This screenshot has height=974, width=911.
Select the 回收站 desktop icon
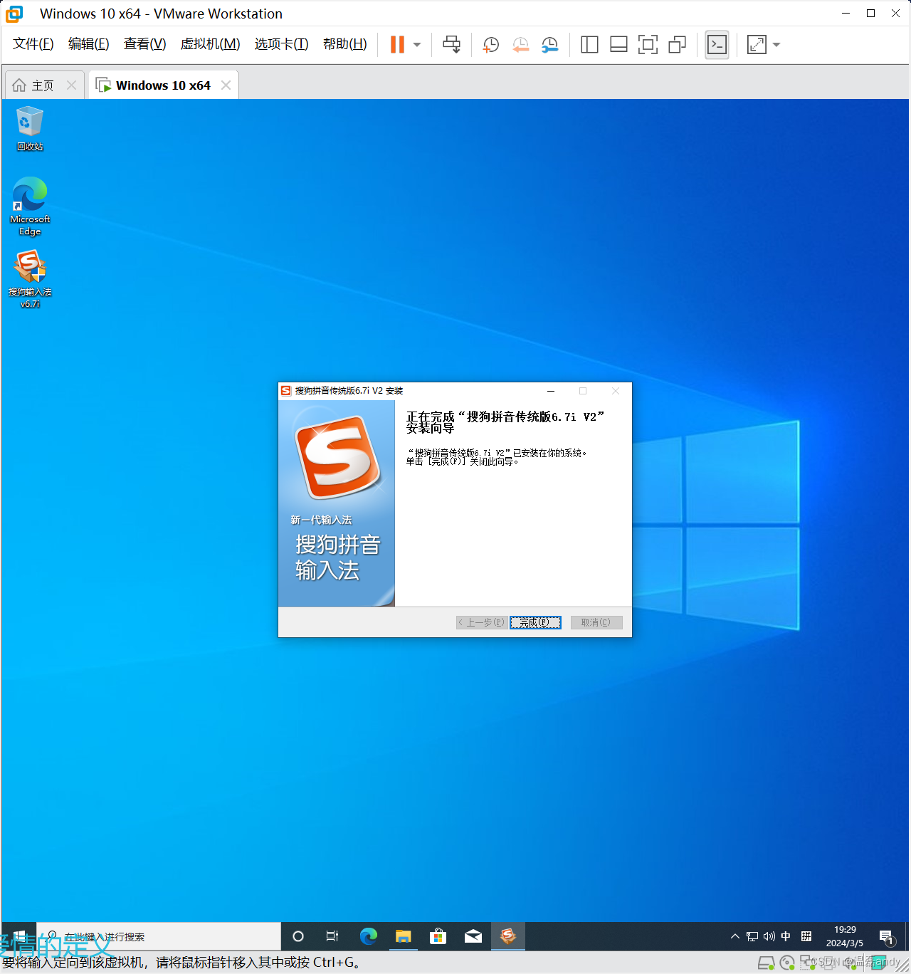click(30, 128)
